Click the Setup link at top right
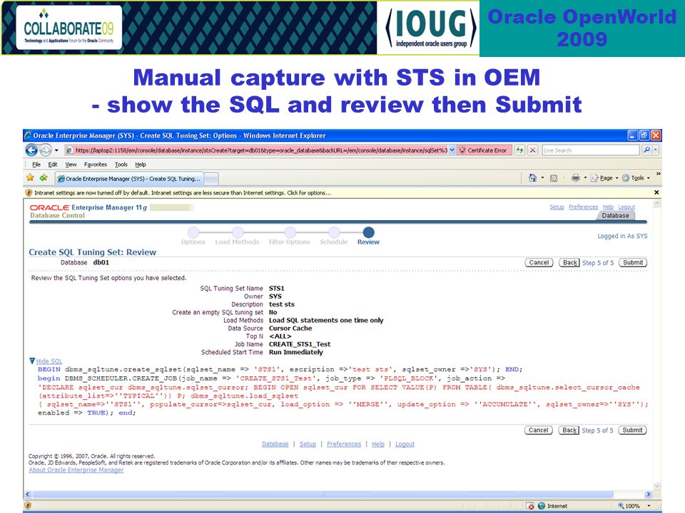685x513 pixels. [x=557, y=207]
